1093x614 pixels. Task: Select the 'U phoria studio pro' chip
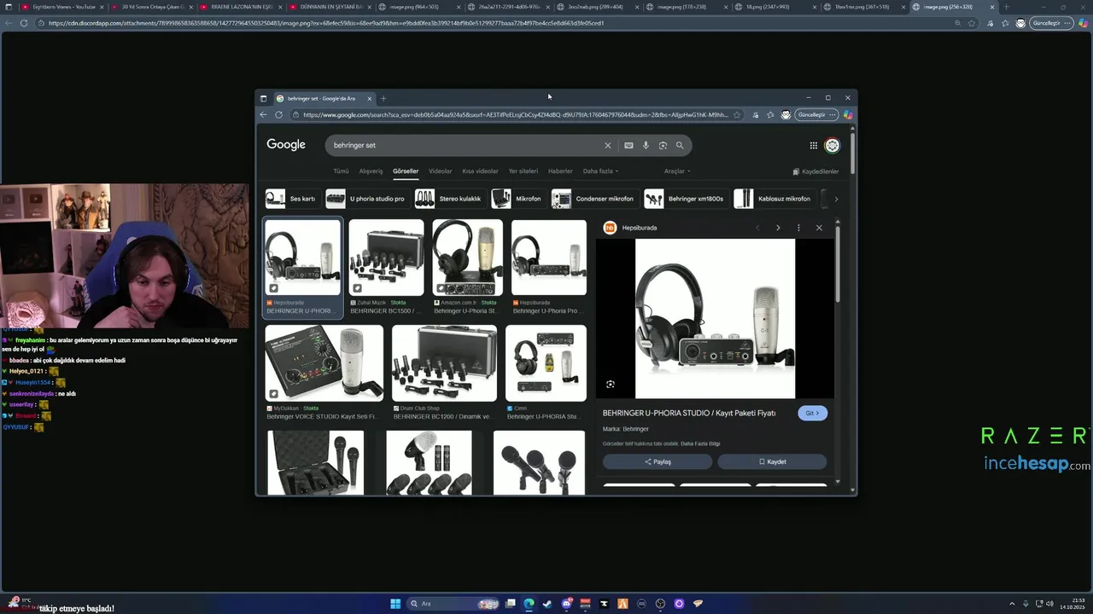[366, 199]
